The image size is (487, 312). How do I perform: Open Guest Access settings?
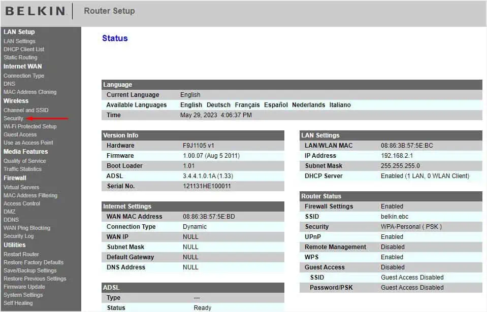click(20, 134)
